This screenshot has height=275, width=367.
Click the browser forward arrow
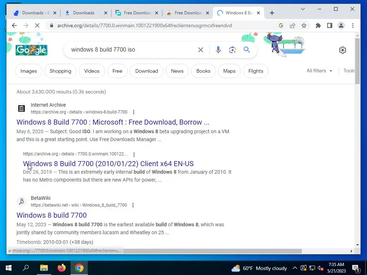point(26,25)
